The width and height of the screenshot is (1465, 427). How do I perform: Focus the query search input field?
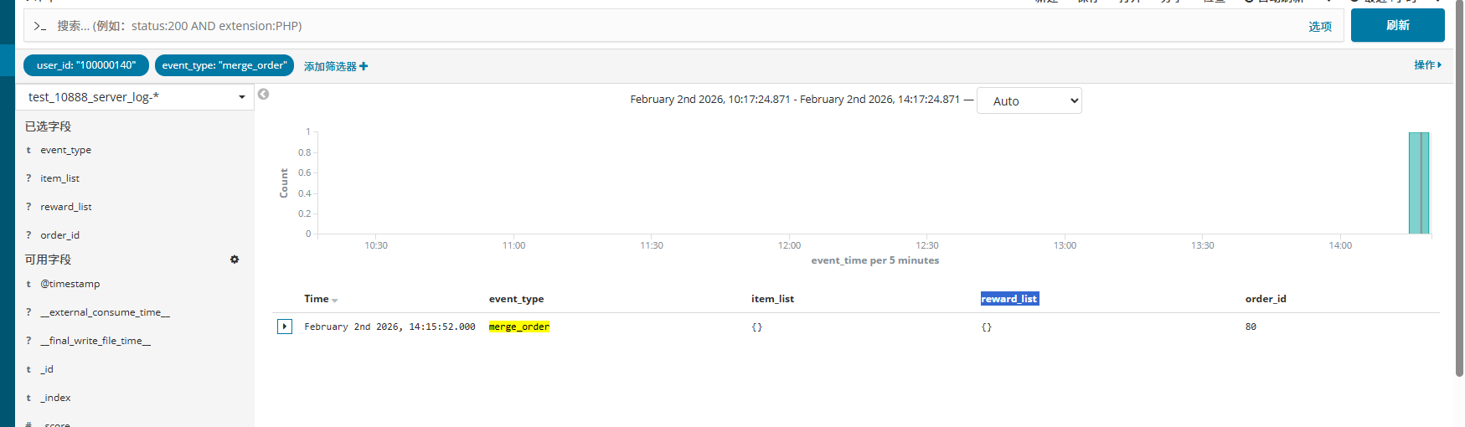coord(670,26)
